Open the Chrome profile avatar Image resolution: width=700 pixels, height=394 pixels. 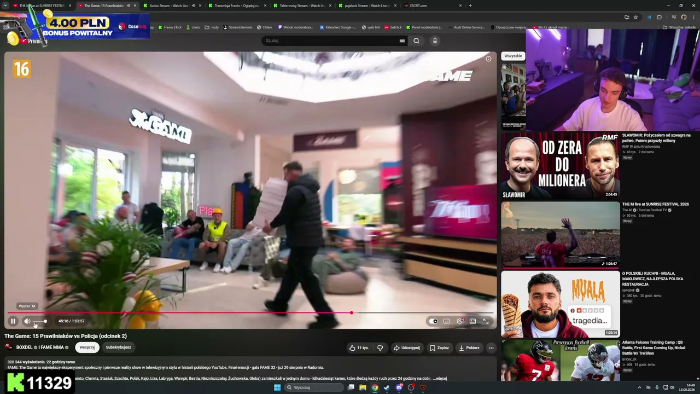coord(684,17)
